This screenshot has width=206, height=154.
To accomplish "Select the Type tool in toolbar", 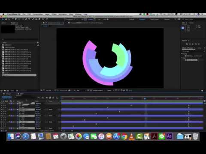I will [x=30, y=19].
